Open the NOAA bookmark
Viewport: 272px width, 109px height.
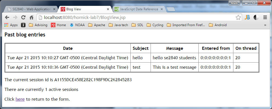click(77, 25)
